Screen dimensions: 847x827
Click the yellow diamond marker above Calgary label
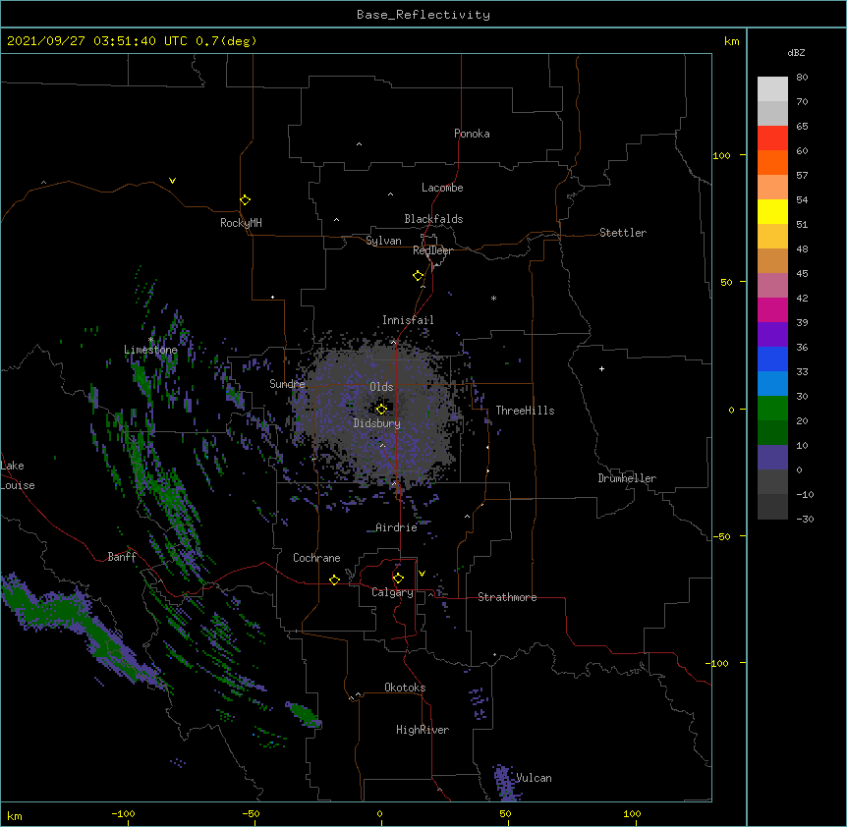[x=398, y=579]
